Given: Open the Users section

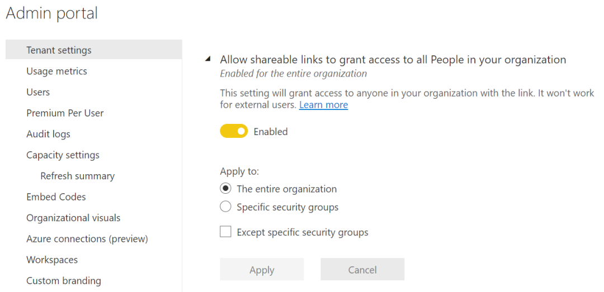Looking at the screenshot, I should (x=38, y=92).
